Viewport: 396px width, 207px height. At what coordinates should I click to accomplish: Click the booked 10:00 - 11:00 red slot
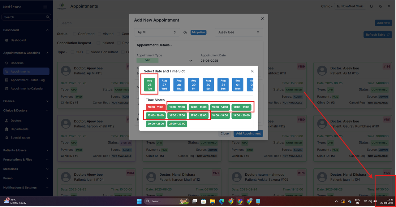tap(156, 107)
